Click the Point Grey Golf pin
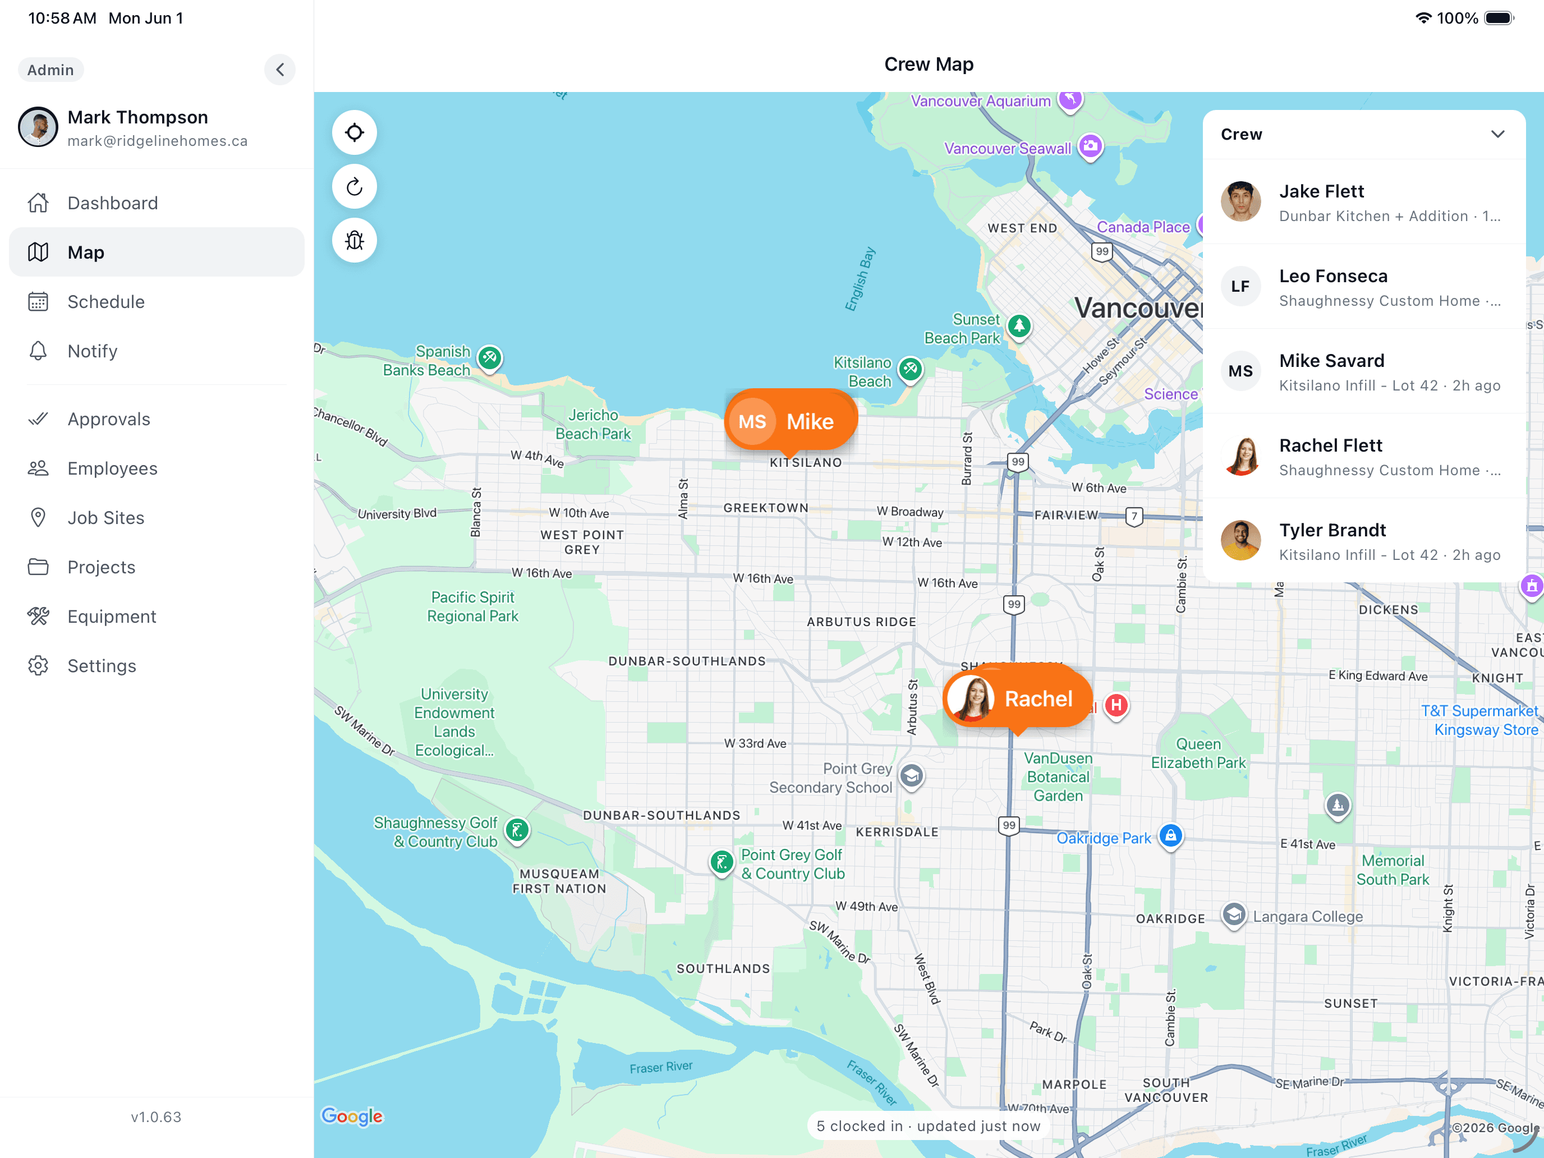Image resolution: width=1544 pixels, height=1158 pixels. 722,863
